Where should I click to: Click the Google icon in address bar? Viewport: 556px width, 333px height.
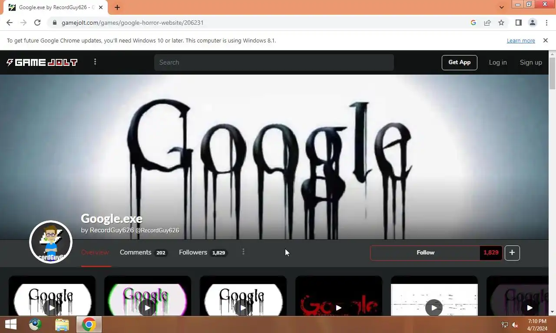click(473, 23)
